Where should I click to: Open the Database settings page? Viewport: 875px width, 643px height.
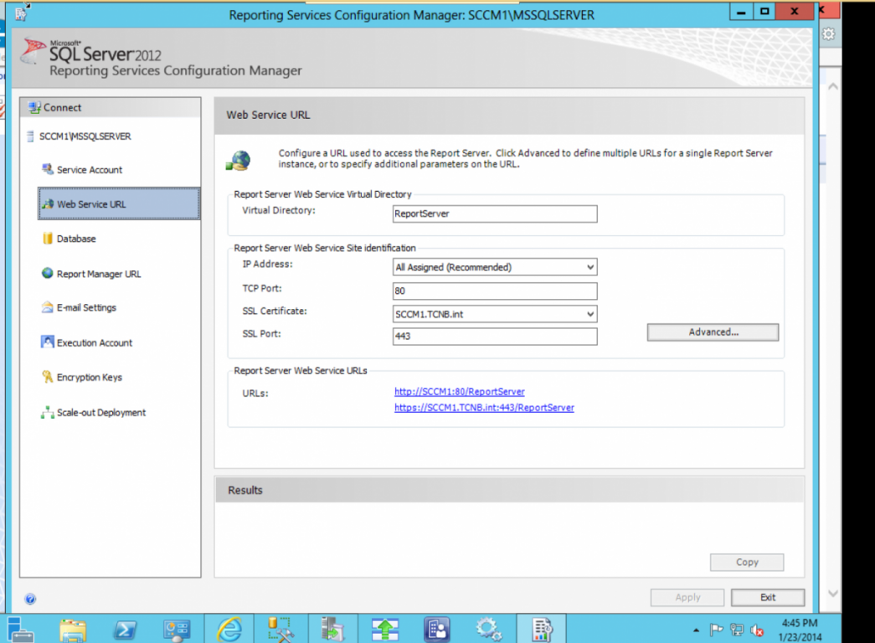(x=69, y=239)
